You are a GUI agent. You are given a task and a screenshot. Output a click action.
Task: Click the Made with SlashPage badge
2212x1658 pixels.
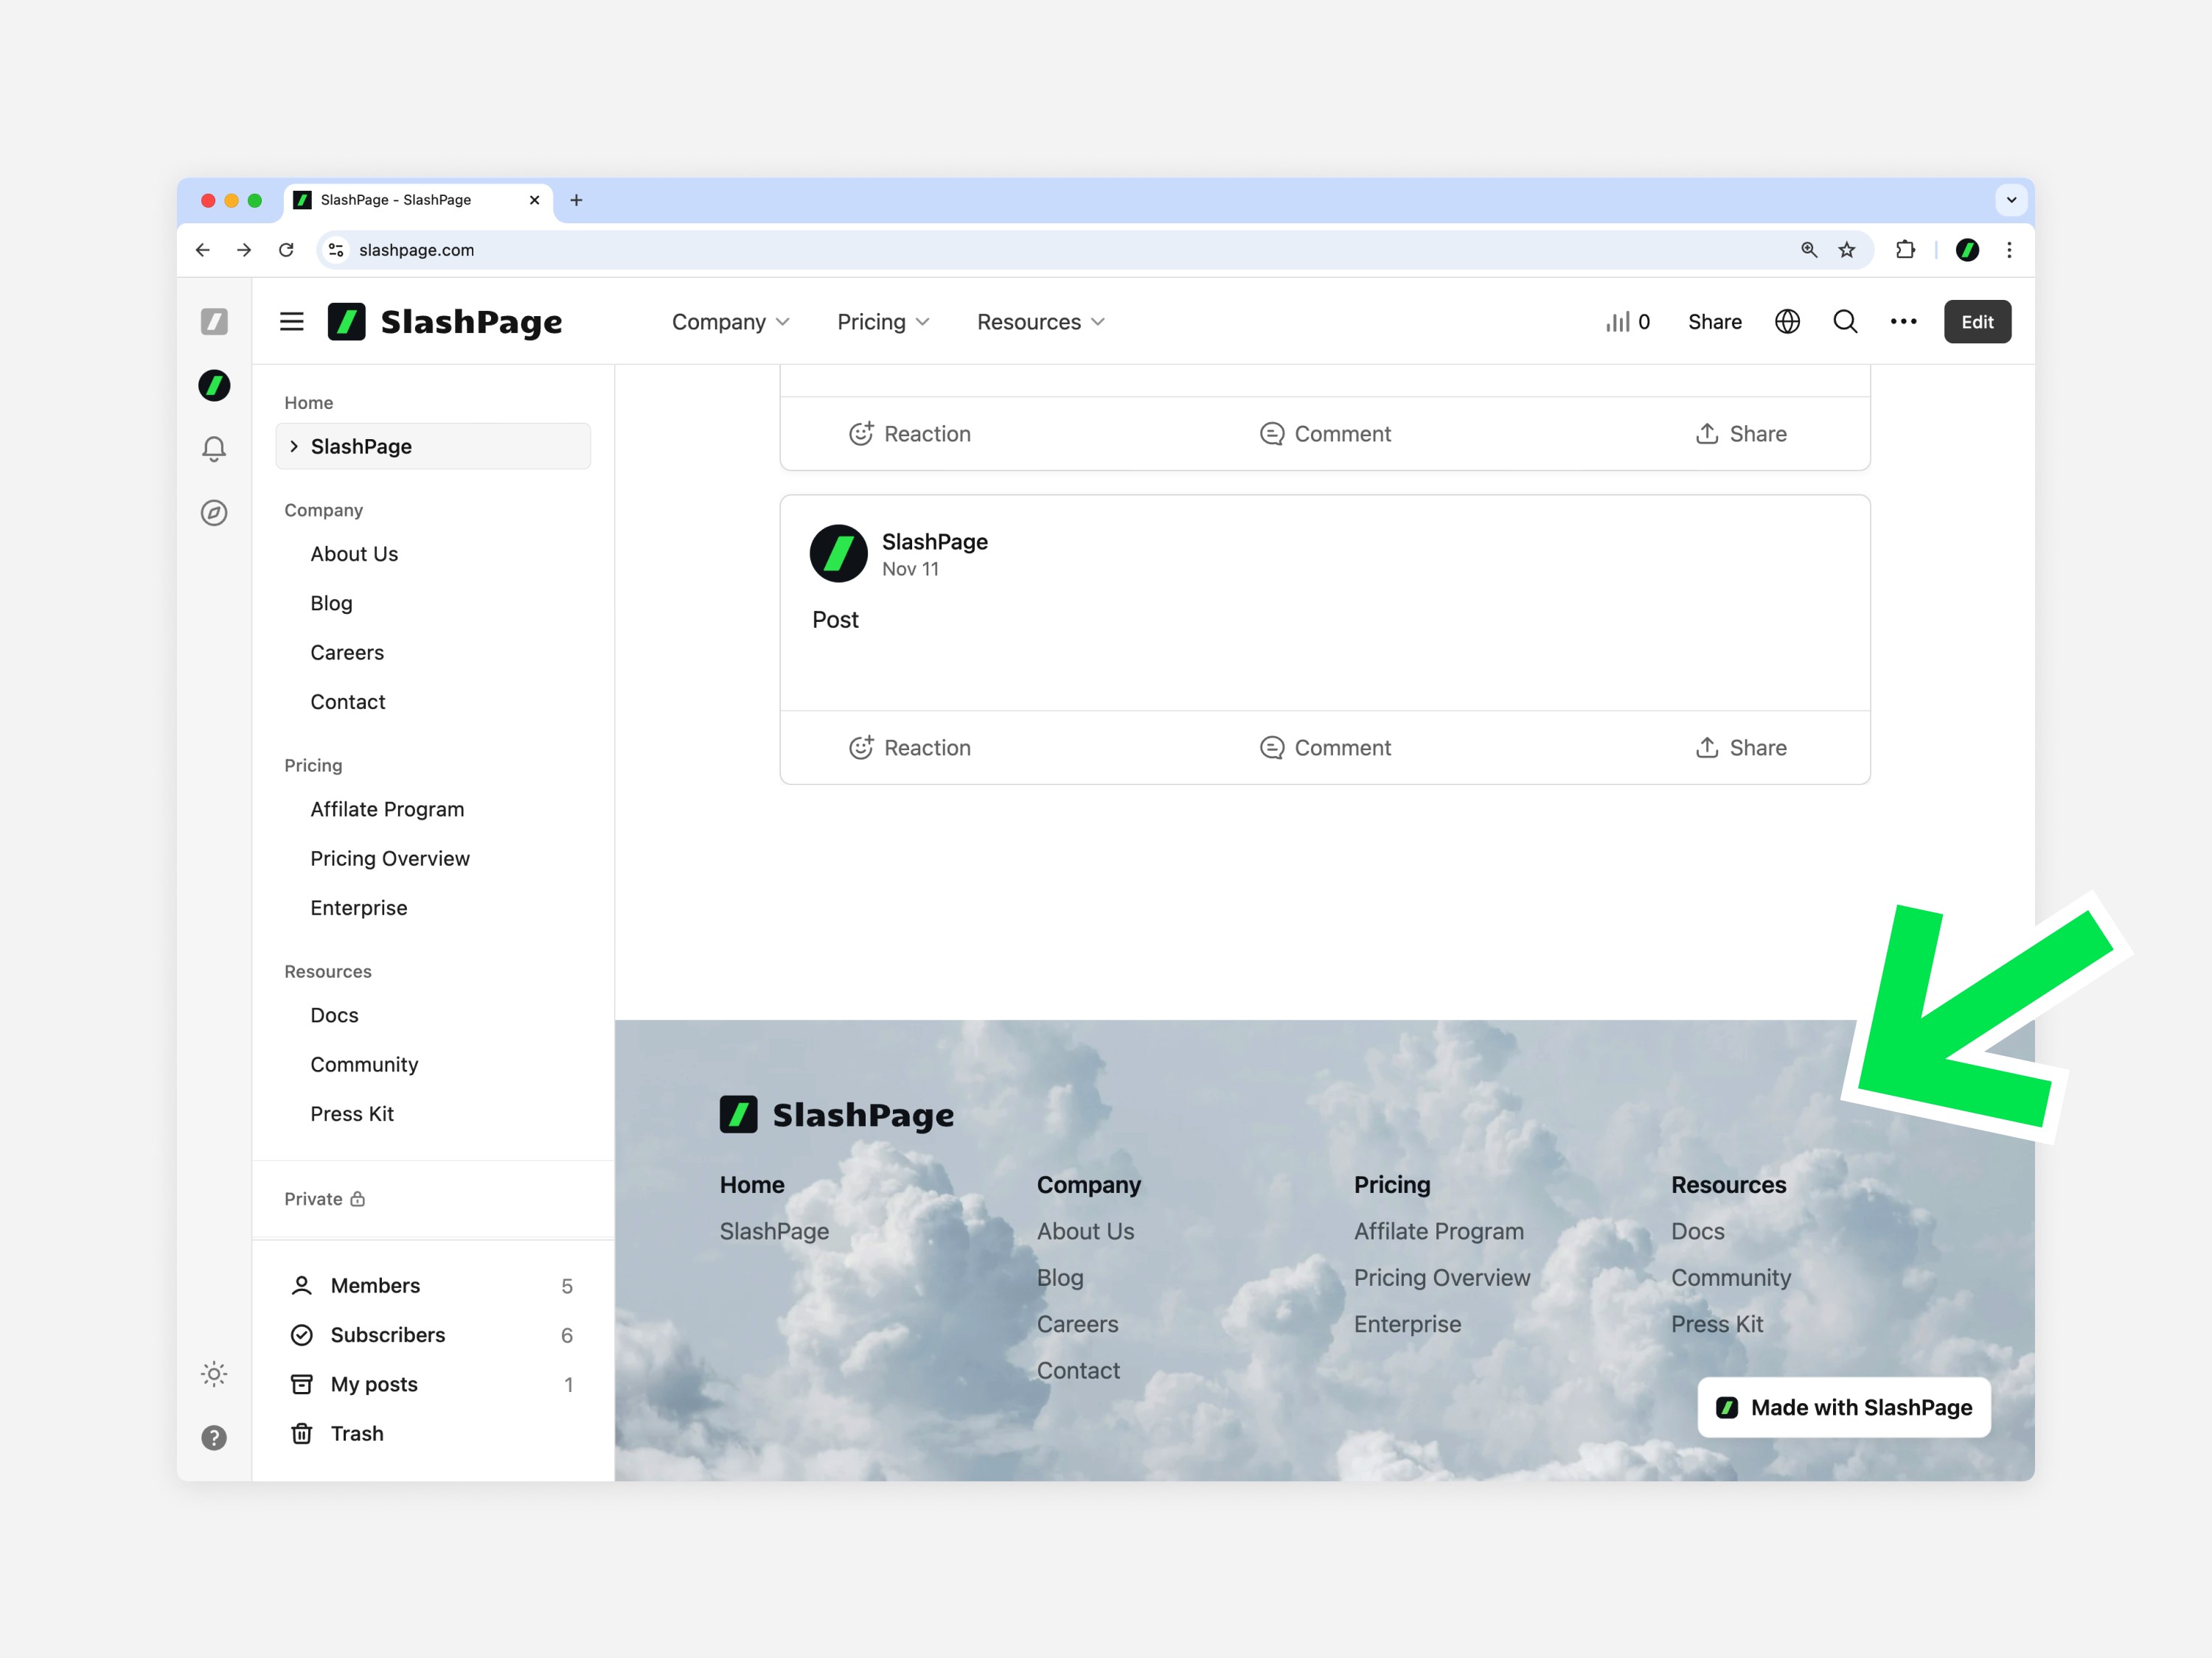coord(1843,1407)
